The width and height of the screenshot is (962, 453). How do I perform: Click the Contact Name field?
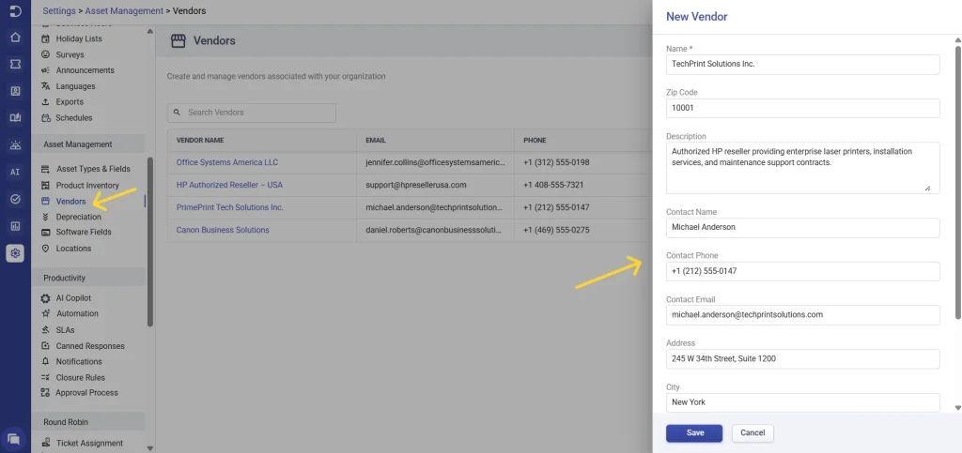(x=803, y=228)
